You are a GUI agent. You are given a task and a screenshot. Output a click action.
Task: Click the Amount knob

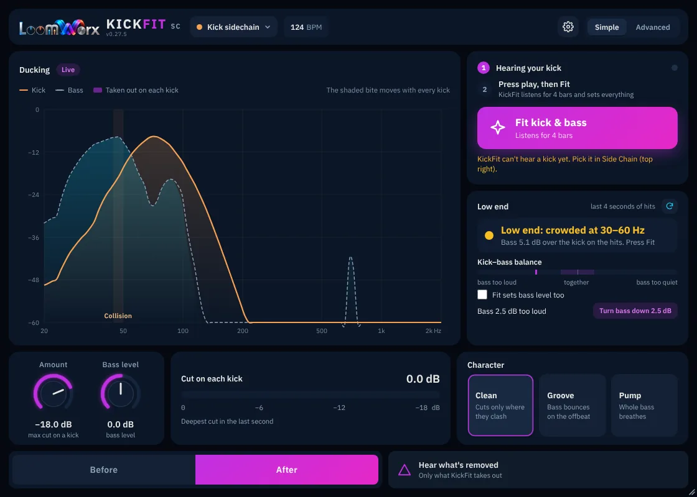54,393
